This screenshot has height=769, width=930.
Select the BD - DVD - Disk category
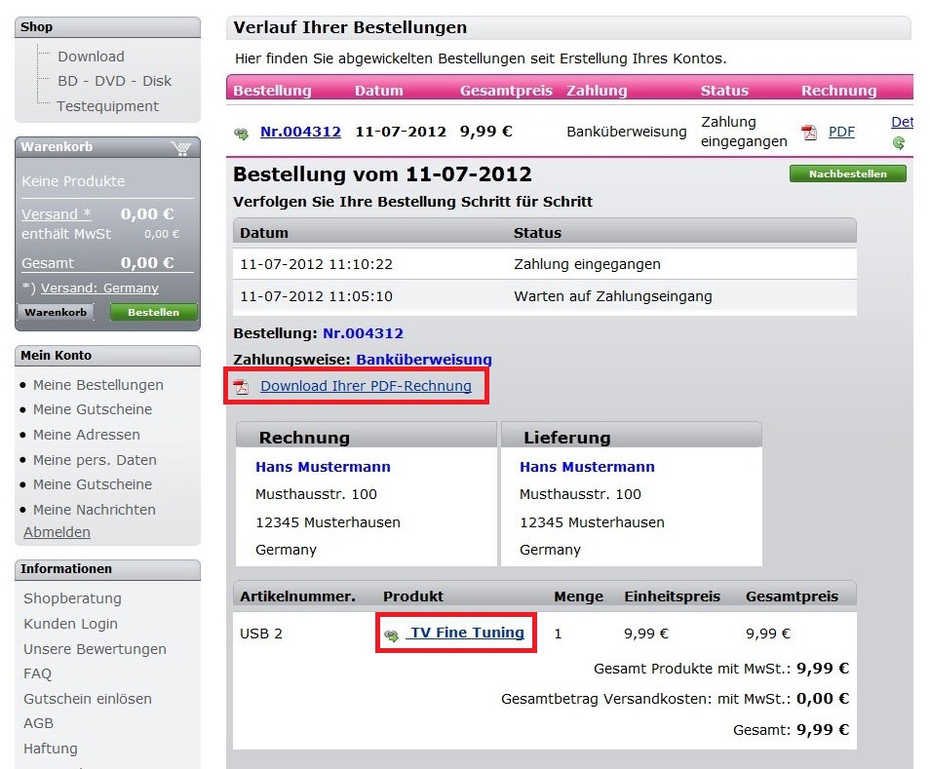pos(114,81)
